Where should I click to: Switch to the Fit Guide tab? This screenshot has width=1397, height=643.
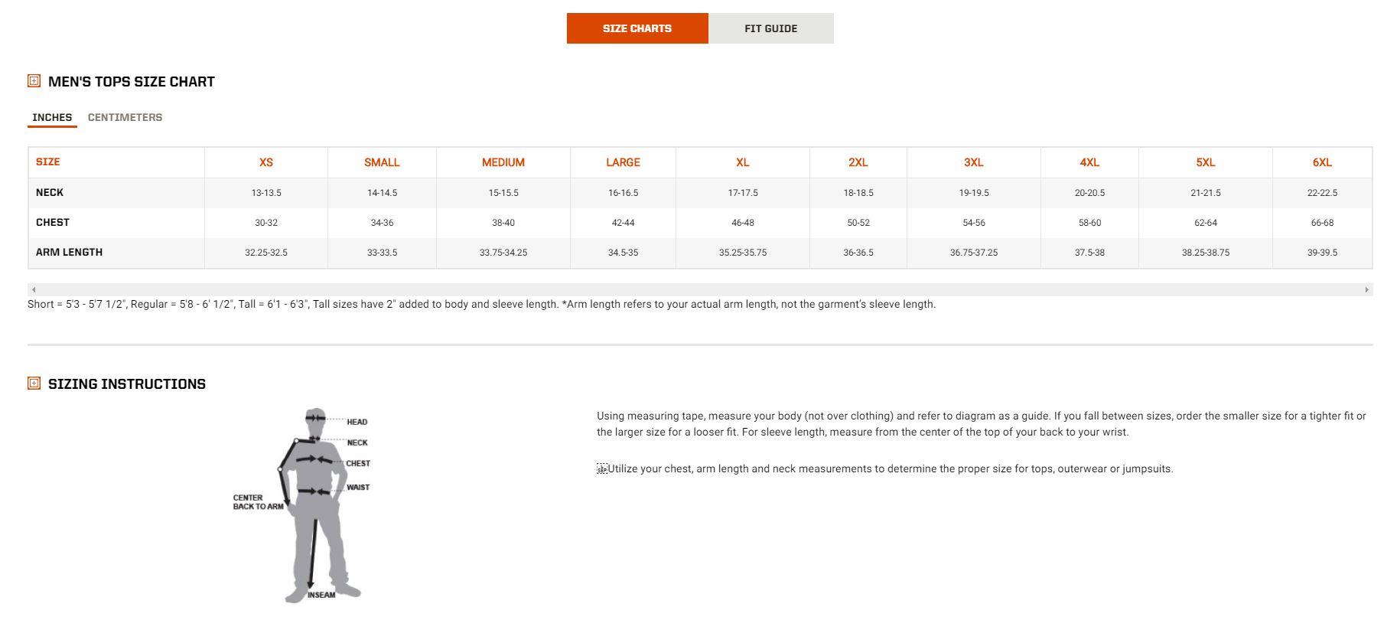tap(770, 28)
